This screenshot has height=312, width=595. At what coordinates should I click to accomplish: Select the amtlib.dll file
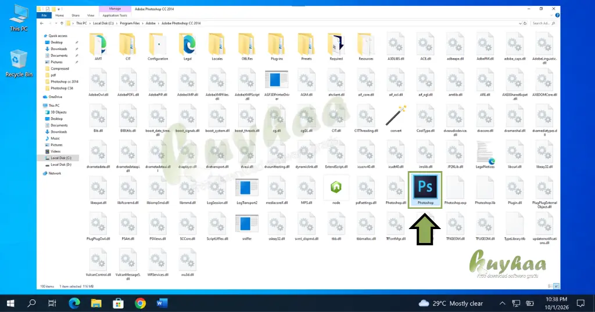[455, 83]
